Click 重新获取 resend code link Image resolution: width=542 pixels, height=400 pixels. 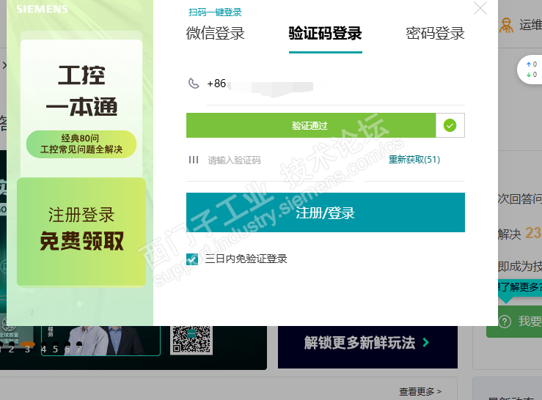pos(414,160)
